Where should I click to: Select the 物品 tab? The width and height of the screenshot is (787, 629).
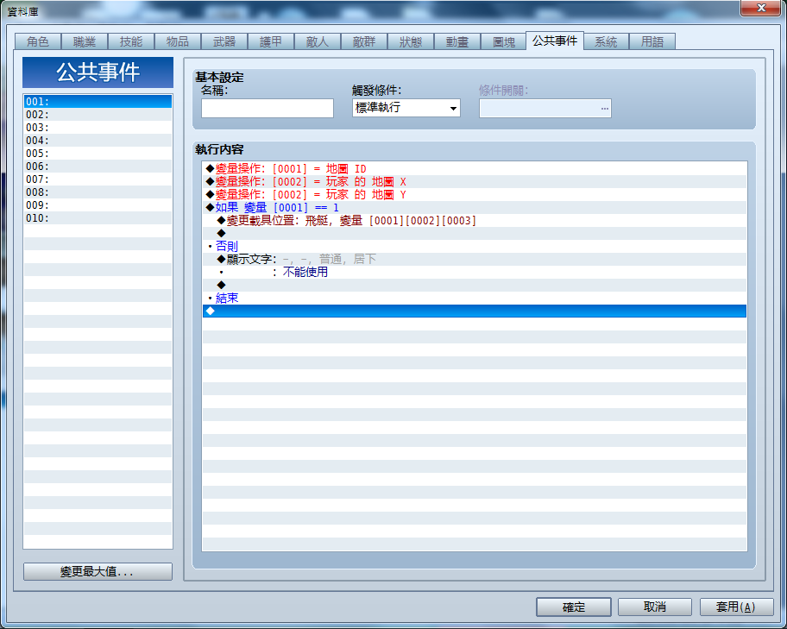point(178,41)
